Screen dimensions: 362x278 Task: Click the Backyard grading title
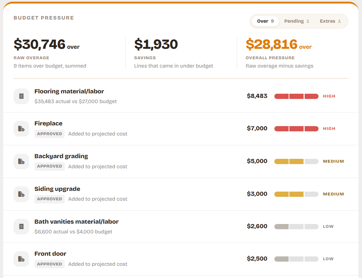coord(61,156)
